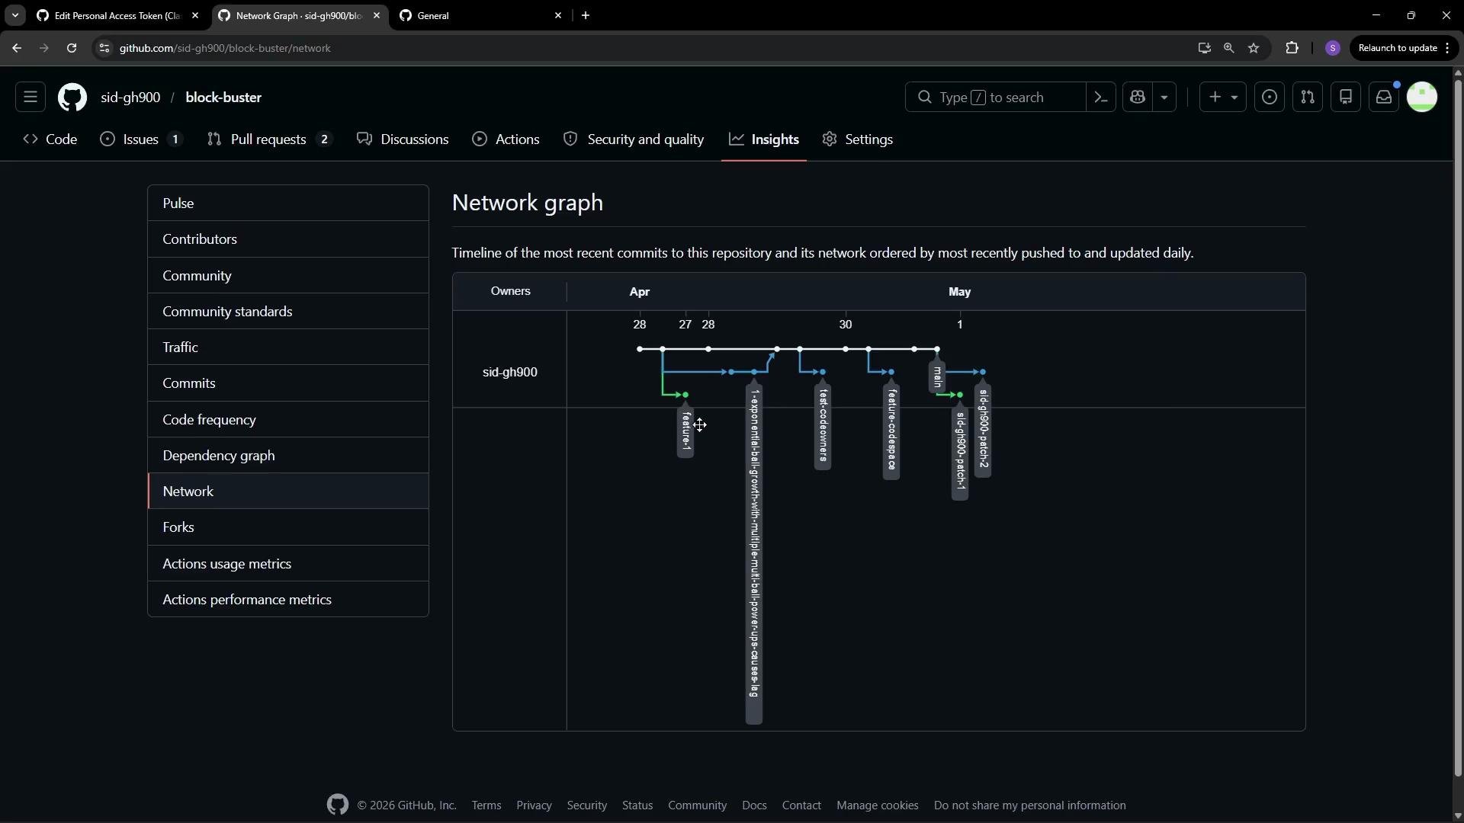This screenshot has height=823, width=1464.
Task: Reload the page
Action: (72, 48)
